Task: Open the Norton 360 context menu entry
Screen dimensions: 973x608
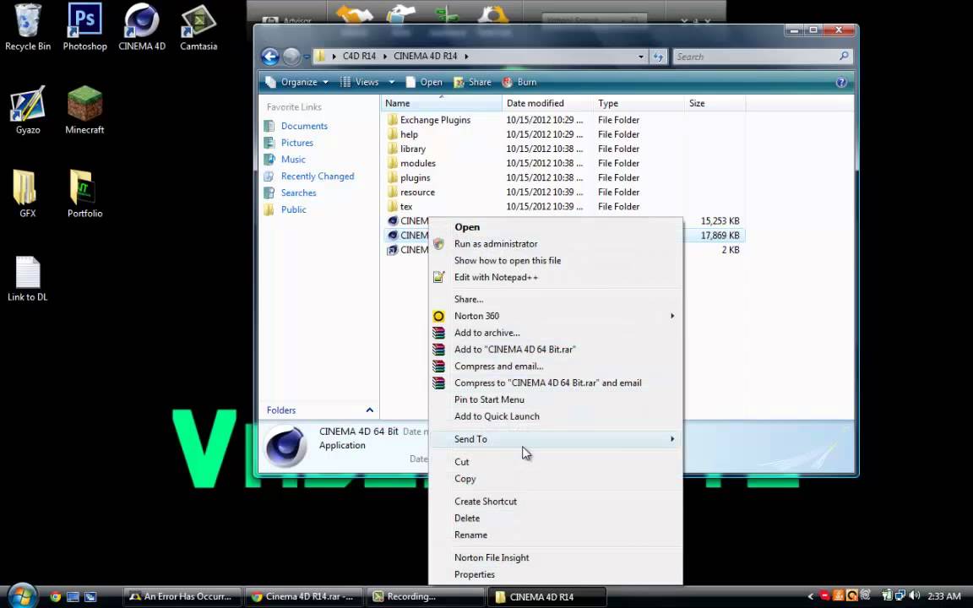Action: click(556, 316)
